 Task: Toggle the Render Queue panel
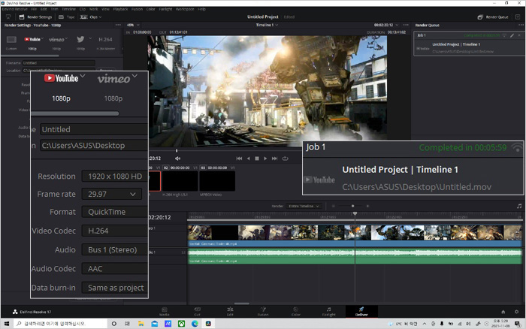tap(494, 17)
